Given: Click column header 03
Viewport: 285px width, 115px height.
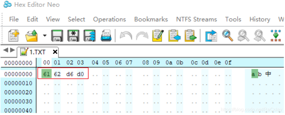Looking at the screenshot, I should [80, 63].
